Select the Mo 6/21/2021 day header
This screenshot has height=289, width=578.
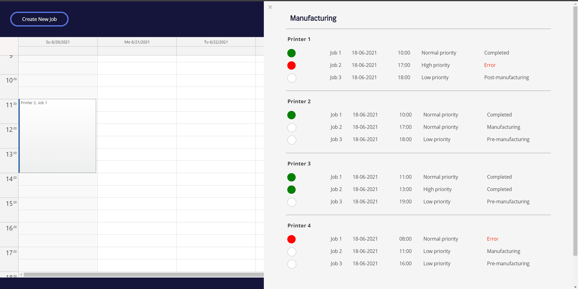click(x=137, y=42)
